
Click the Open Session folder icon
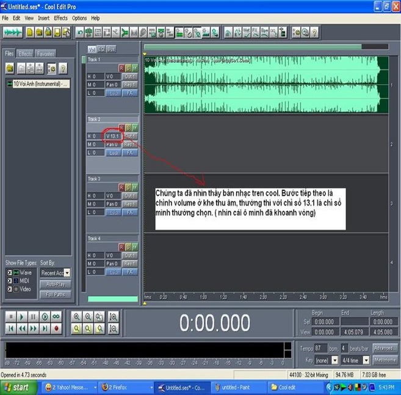39,32
